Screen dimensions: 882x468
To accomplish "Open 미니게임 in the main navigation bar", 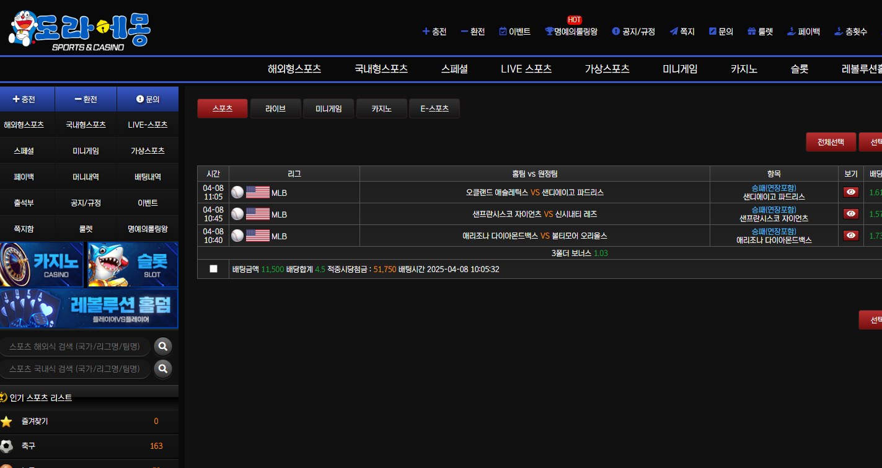I will pyautogui.click(x=680, y=69).
